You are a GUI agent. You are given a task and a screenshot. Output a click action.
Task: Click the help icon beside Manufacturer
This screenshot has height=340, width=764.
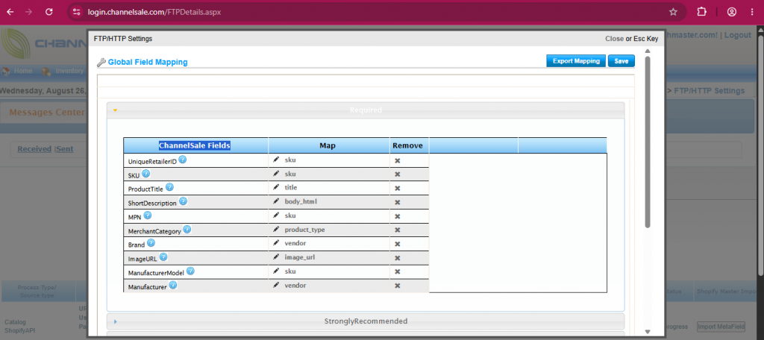click(x=172, y=286)
